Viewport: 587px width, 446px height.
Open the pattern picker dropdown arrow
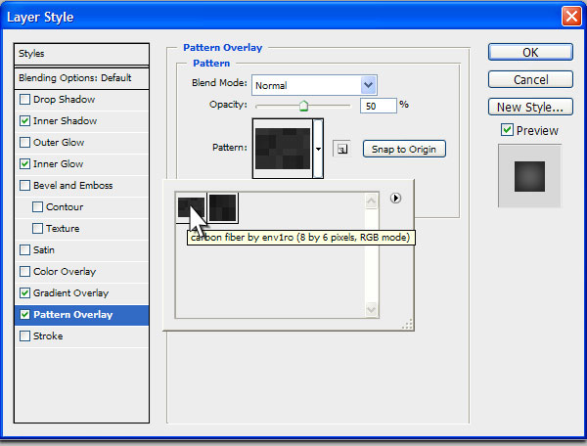tap(318, 149)
